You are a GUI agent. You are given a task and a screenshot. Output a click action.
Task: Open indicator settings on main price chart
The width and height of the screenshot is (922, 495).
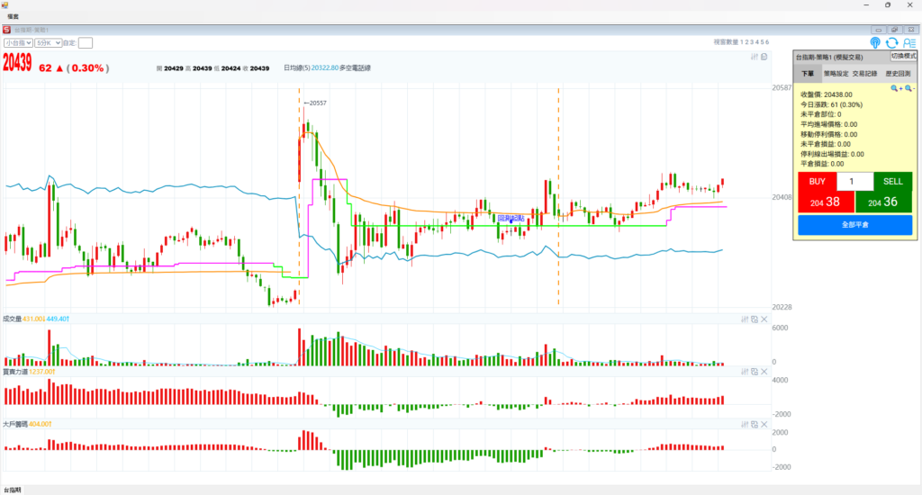click(x=755, y=57)
